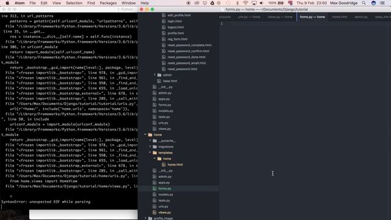The width and height of the screenshot is (391, 220).
Task: Collapse the templates folder chevron
Action: [150, 153]
